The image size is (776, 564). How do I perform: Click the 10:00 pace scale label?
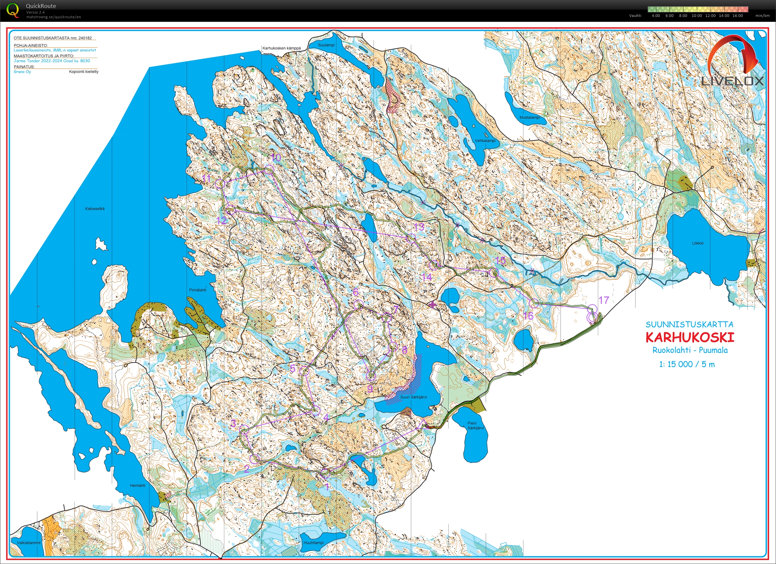(x=697, y=16)
